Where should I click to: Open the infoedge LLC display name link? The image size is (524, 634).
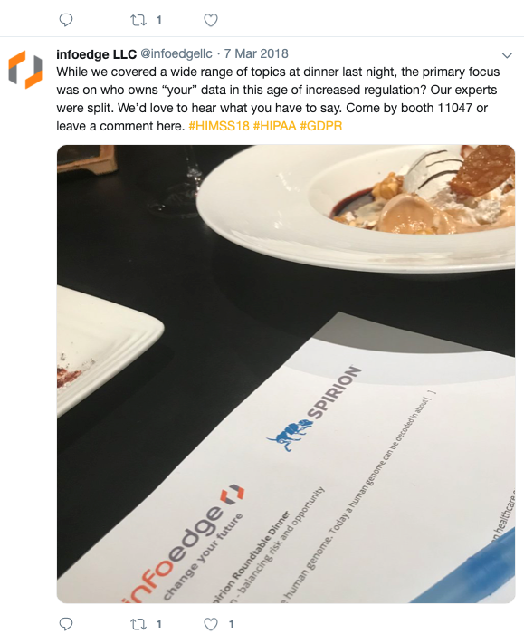(97, 53)
